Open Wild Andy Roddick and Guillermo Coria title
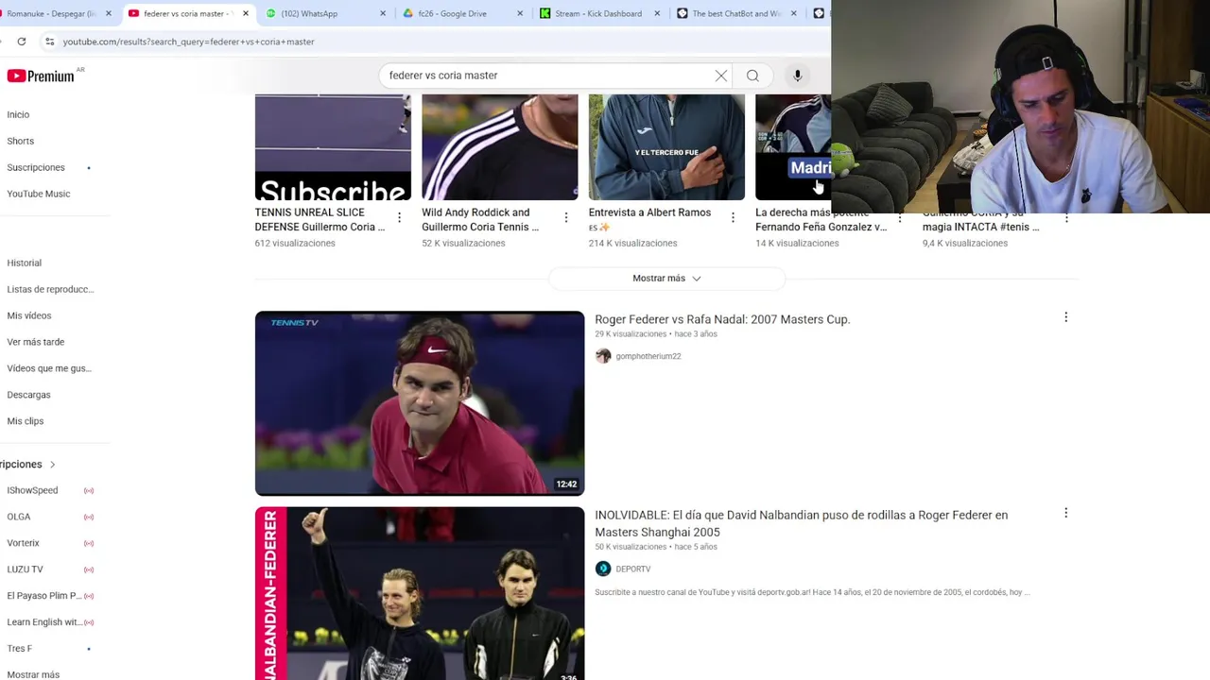Image resolution: width=1210 pixels, height=680 pixels. click(480, 219)
